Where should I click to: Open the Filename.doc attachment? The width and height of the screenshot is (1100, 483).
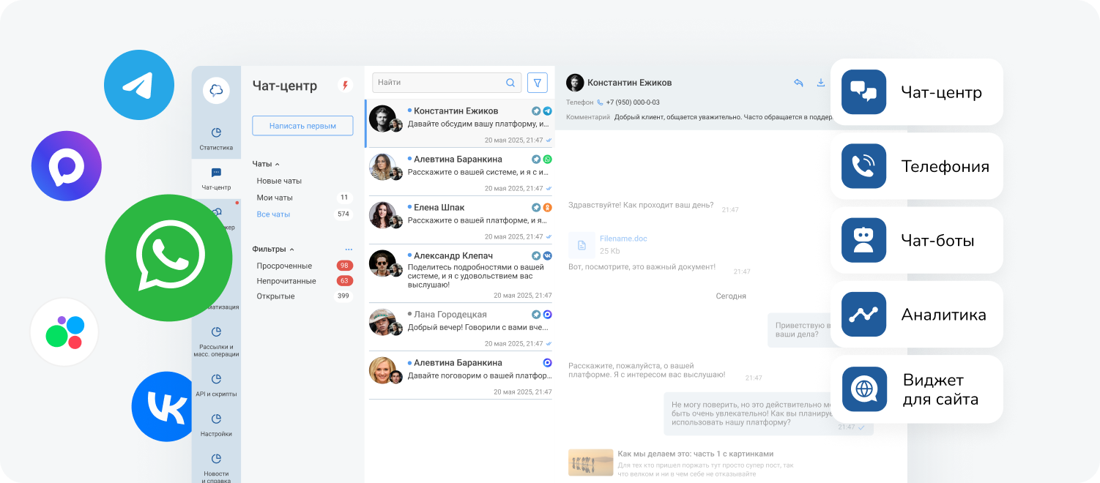pos(623,239)
